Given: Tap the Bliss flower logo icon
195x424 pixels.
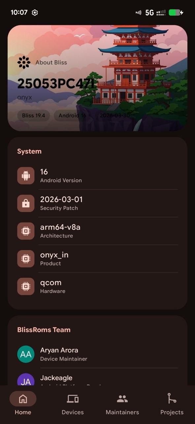Looking at the screenshot, I should click(x=24, y=62).
